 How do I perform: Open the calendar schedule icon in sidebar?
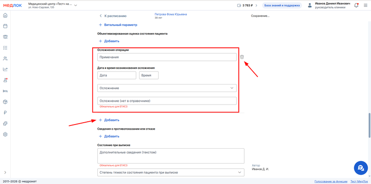[x=5, y=26]
